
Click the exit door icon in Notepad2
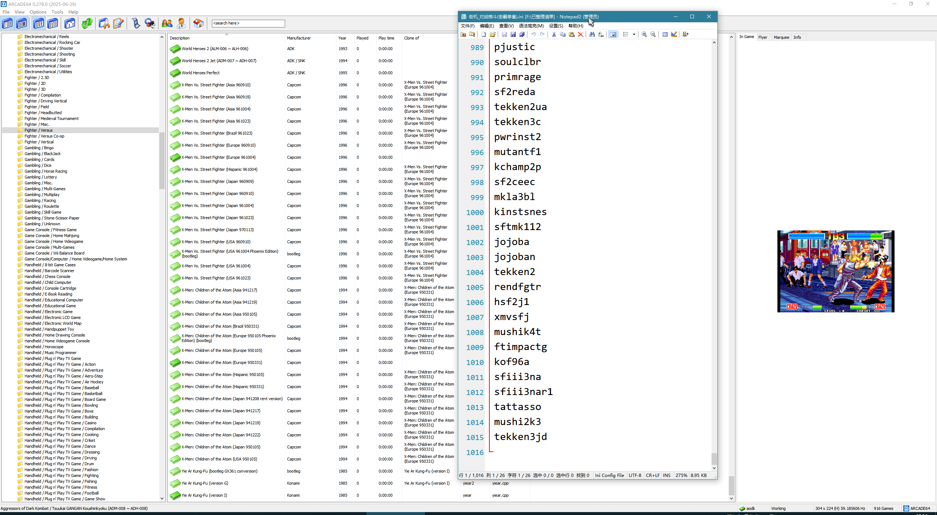[x=686, y=34]
